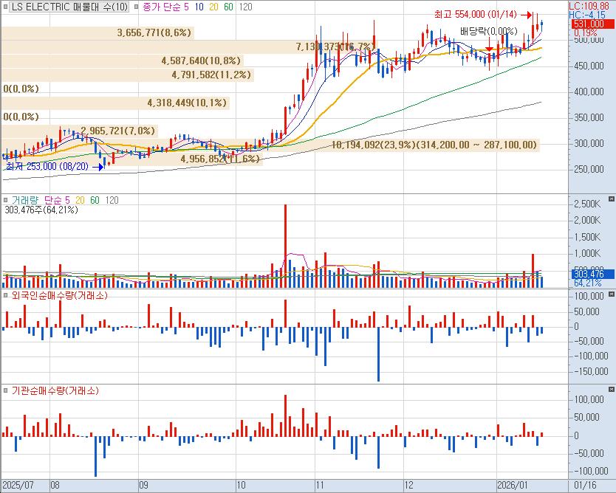Pick the price chart's 60-day average label
This screenshot has width=616, height=493.
click(228, 7)
